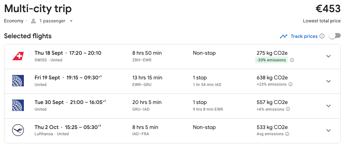Screen dimensions: 344x147
Task: Expand the ZRH–EWR flight details
Action: click(328, 56)
